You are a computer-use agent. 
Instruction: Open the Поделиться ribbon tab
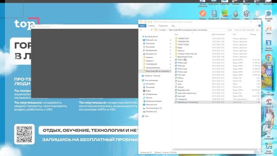click(x=163, y=26)
